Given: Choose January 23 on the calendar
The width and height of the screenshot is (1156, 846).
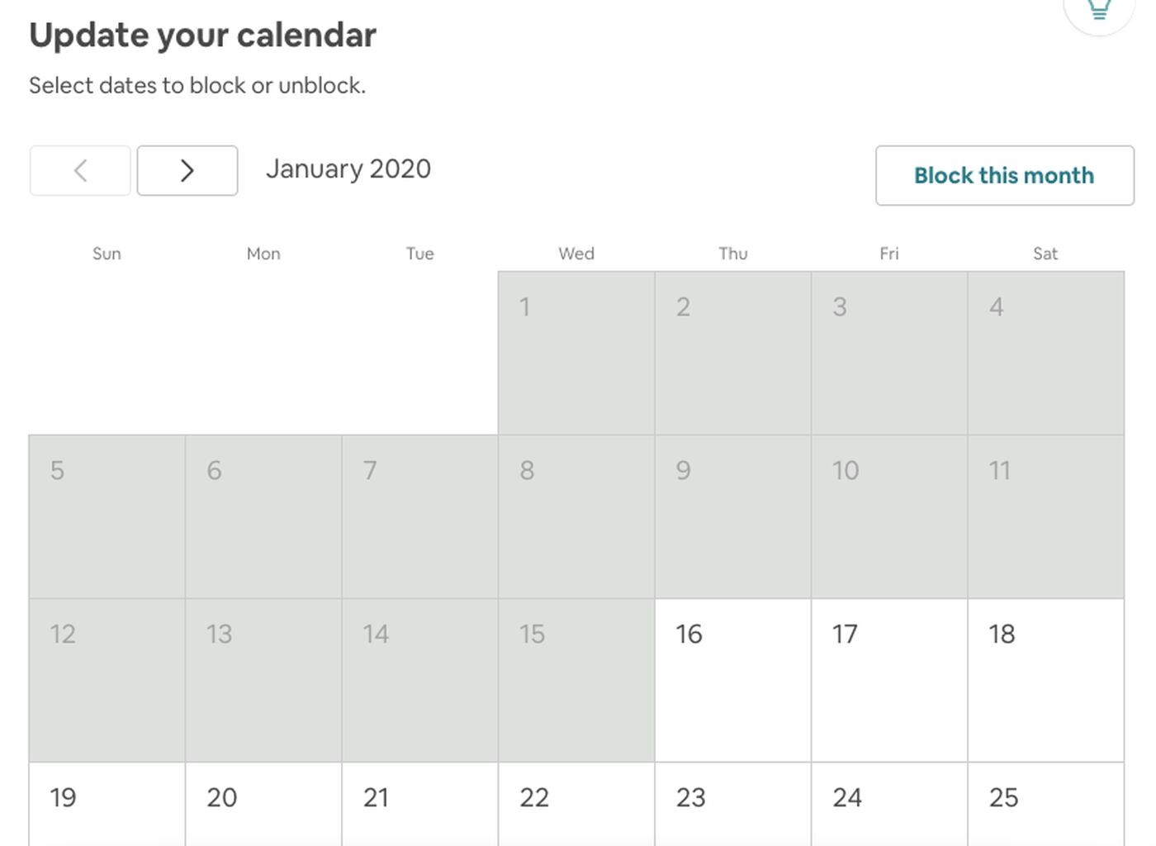Looking at the screenshot, I should (x=732, y=804).
